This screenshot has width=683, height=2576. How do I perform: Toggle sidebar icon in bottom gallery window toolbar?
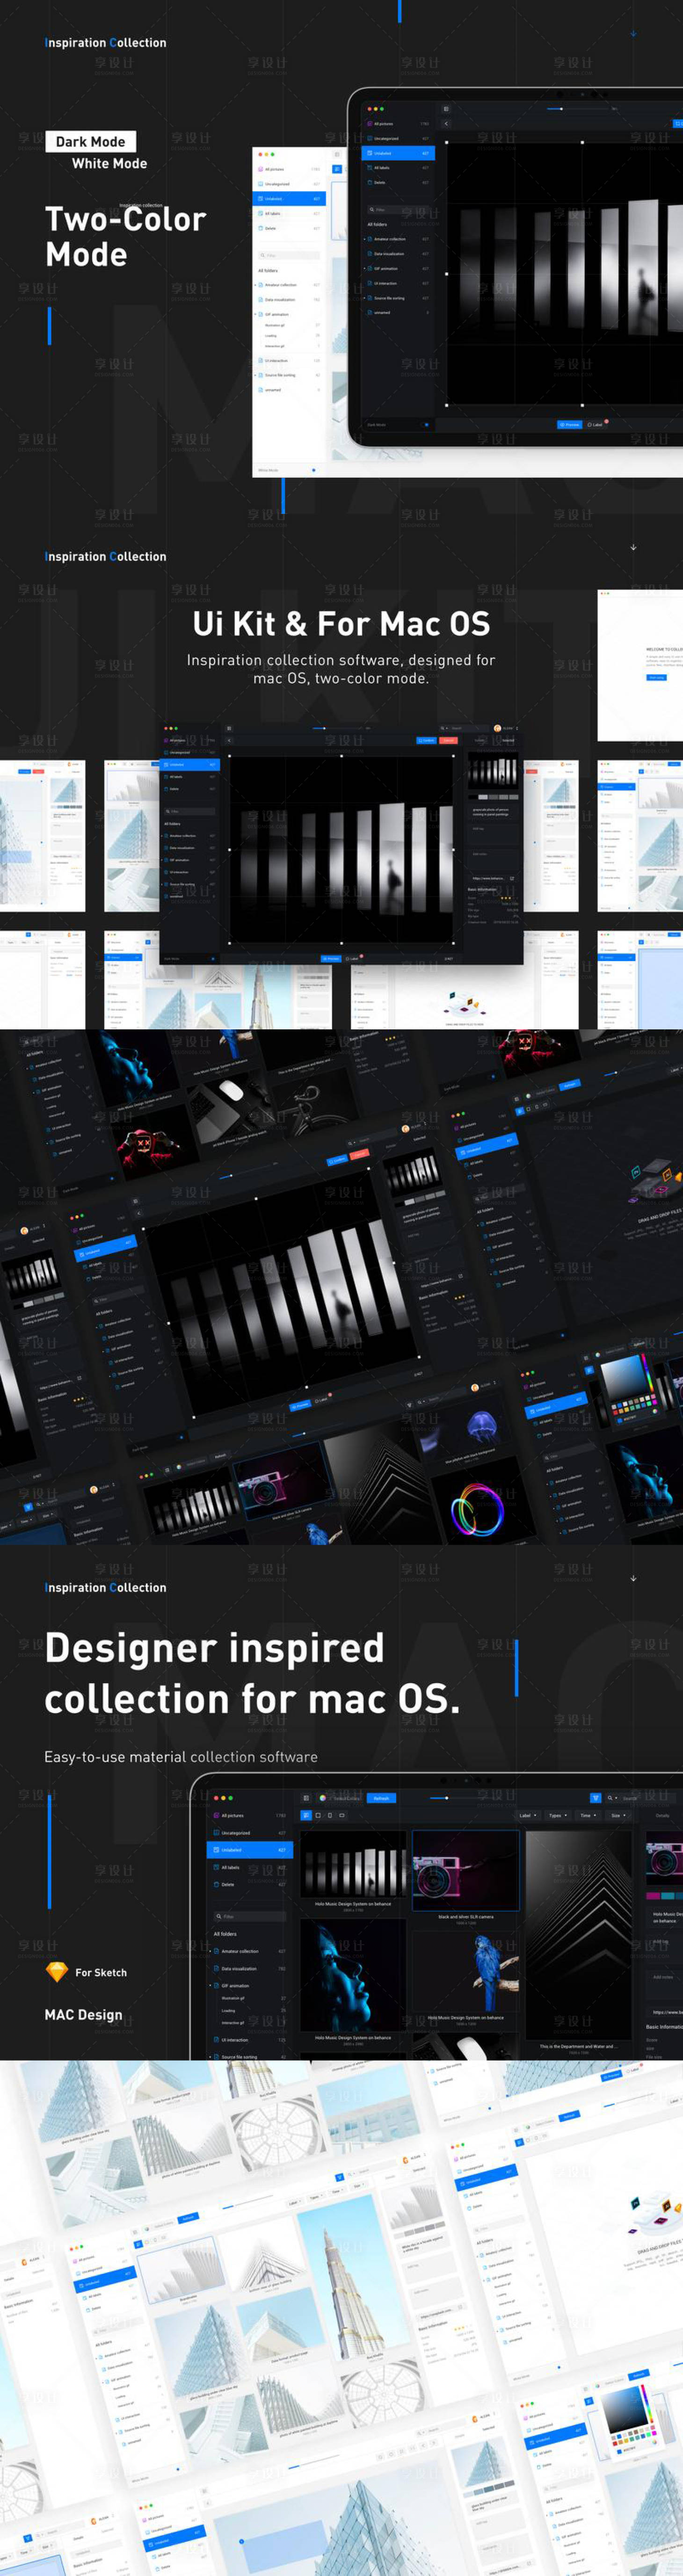306,1798
